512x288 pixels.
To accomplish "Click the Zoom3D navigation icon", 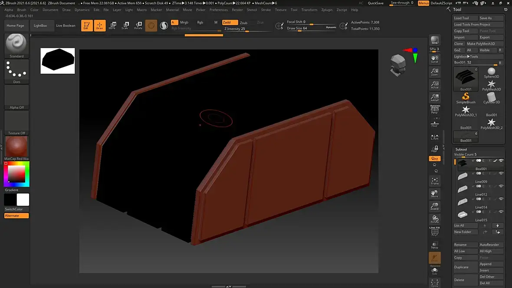I will point(434,206).
